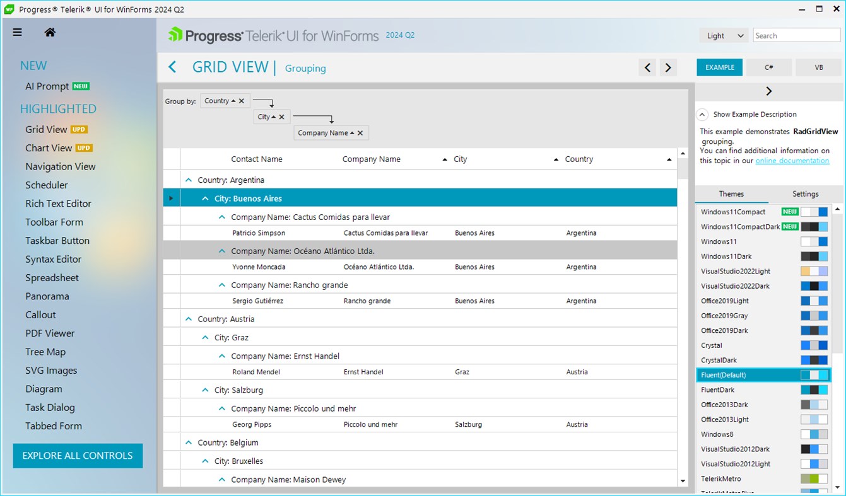Click the row indicator arrow for Buenos Aires
The image size is (846, 496).
(x=171, y=199)
